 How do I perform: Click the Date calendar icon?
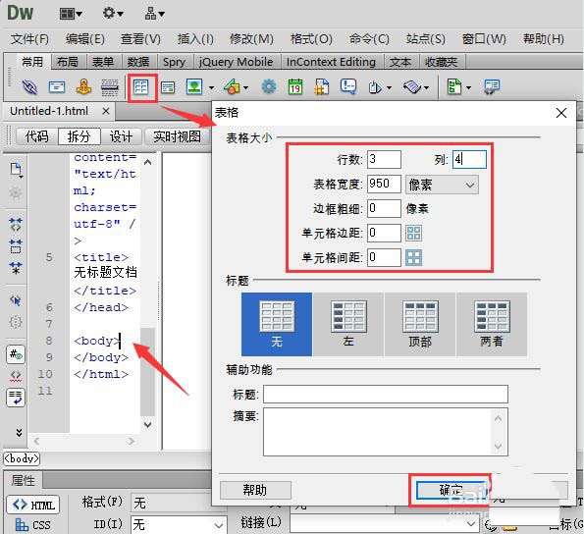295,87
